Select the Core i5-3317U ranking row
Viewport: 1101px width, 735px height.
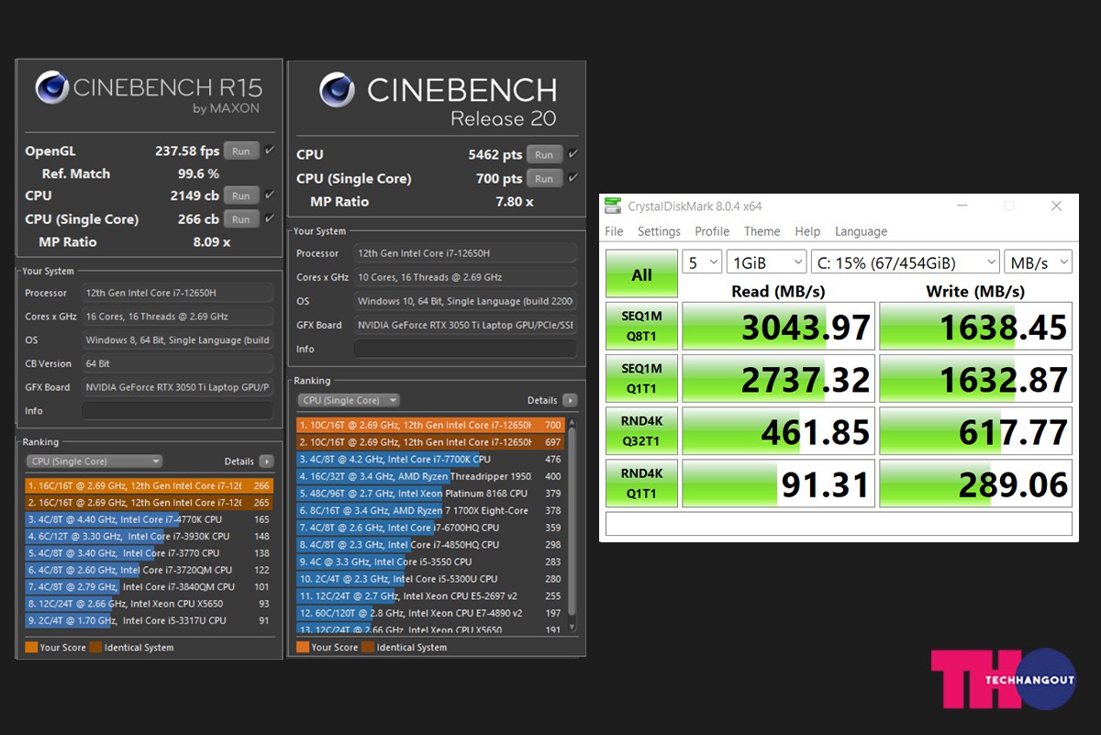[x=149, y=620]
